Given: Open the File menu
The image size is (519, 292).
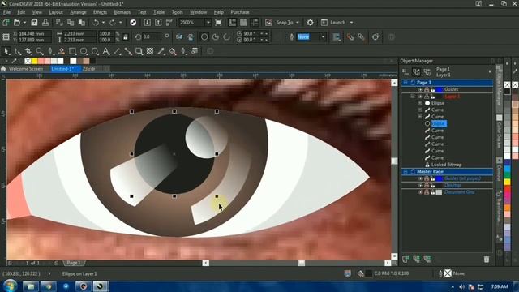Looking at the screenshot, I should tap(6, 12).
